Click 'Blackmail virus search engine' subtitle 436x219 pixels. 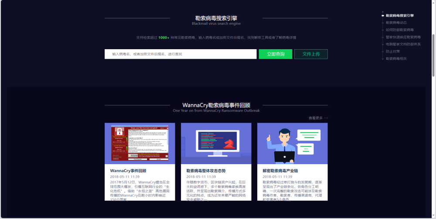(x=216, y=24)
